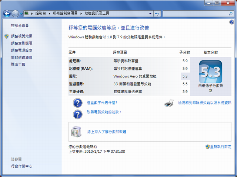Click question icon beside 改善電腦效能的祕訣
237x177 pixels.
(77, 114)
